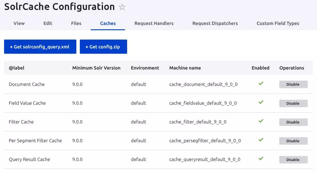Click machine name cache_fieldvalue_default_9_0_0
The width and height of the screenshot is (317, 173).
point(203,103)
